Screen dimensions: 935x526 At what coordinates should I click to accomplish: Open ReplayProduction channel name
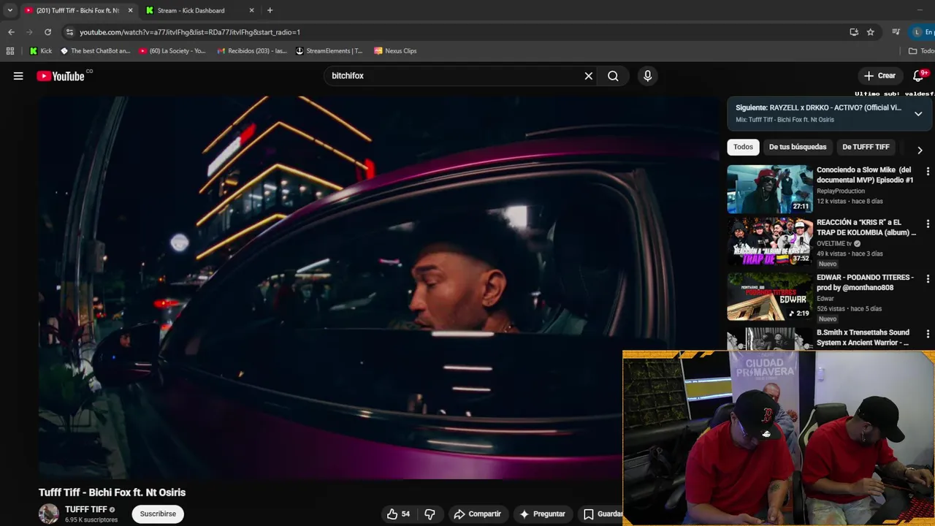tap(841, 191)
